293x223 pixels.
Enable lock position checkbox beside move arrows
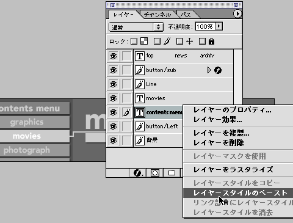[x=179, y=42]
